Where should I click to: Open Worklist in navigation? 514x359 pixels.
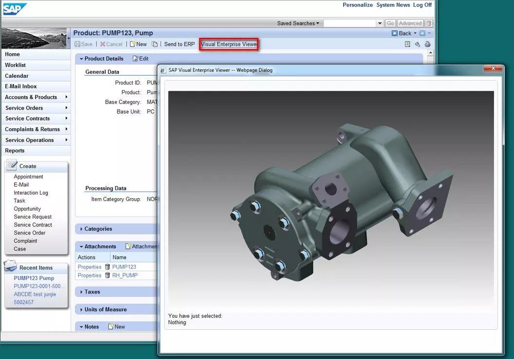tap(36, 65)
